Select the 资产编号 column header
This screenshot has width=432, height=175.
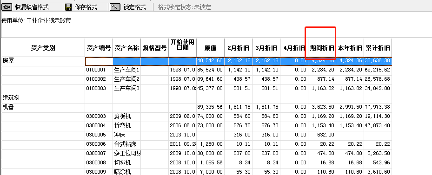[x=99, y=48]
